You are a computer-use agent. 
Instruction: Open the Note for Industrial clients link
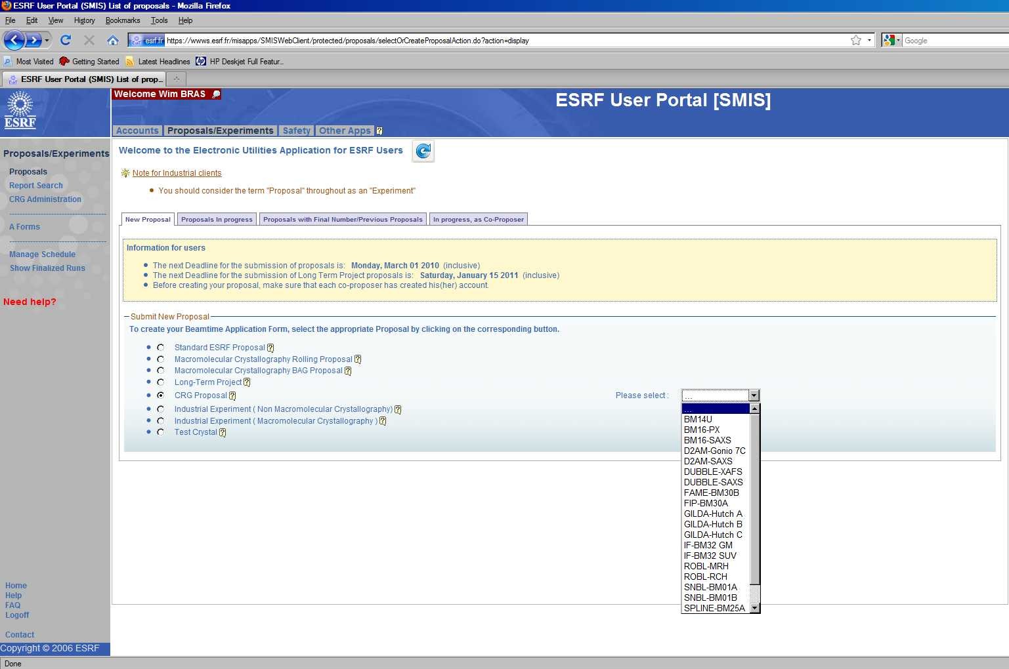(x=177, y=173)
